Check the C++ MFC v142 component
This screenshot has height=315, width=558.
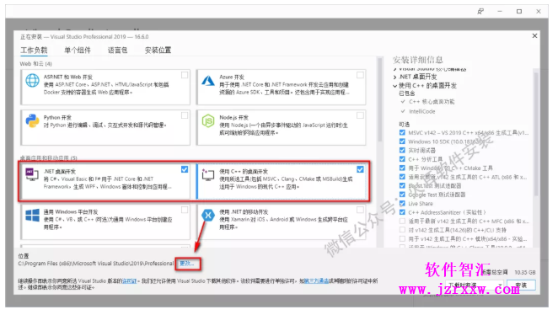pos(402,222)
